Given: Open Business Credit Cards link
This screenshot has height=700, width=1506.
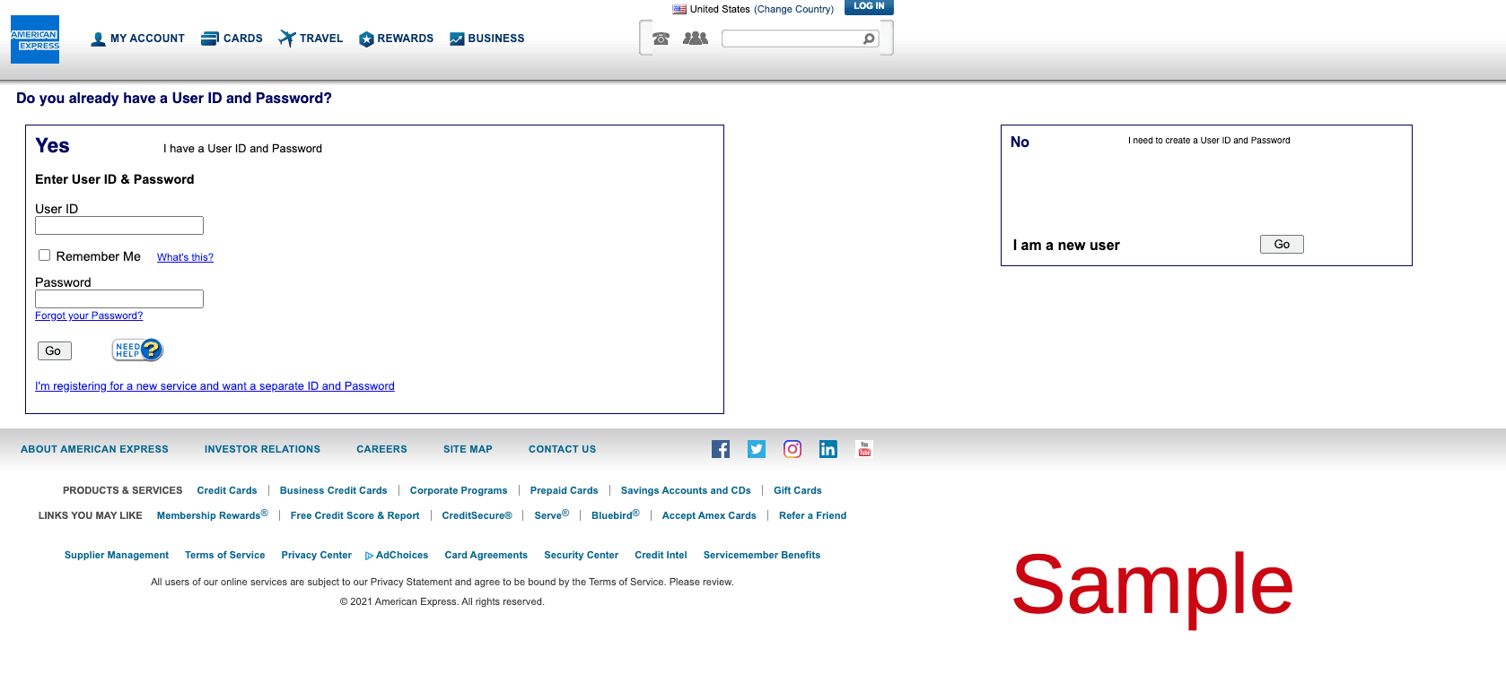Looking at the screenshot, I should (x=334, y=490).
